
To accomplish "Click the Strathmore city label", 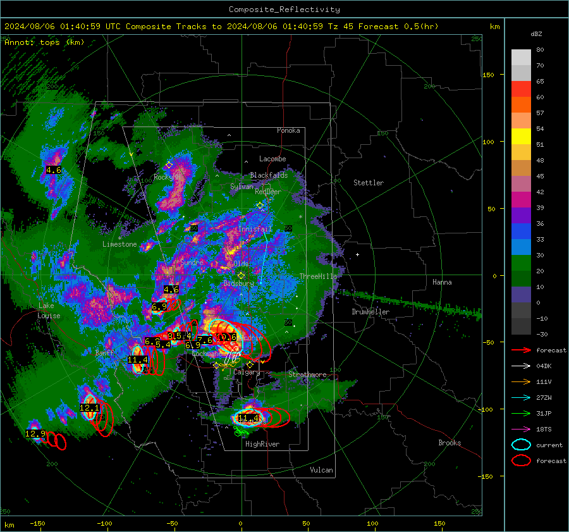I will coord(307,374).
